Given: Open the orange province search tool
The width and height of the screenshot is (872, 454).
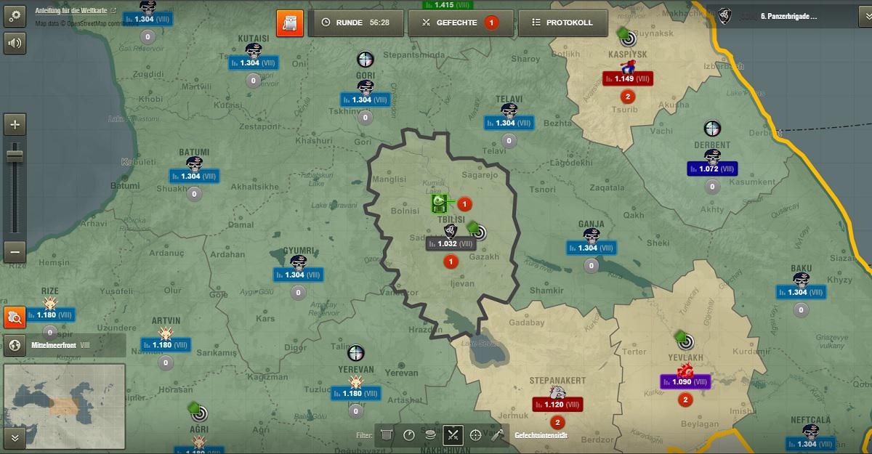Looking at the screenshot, I should coord(15,316).
